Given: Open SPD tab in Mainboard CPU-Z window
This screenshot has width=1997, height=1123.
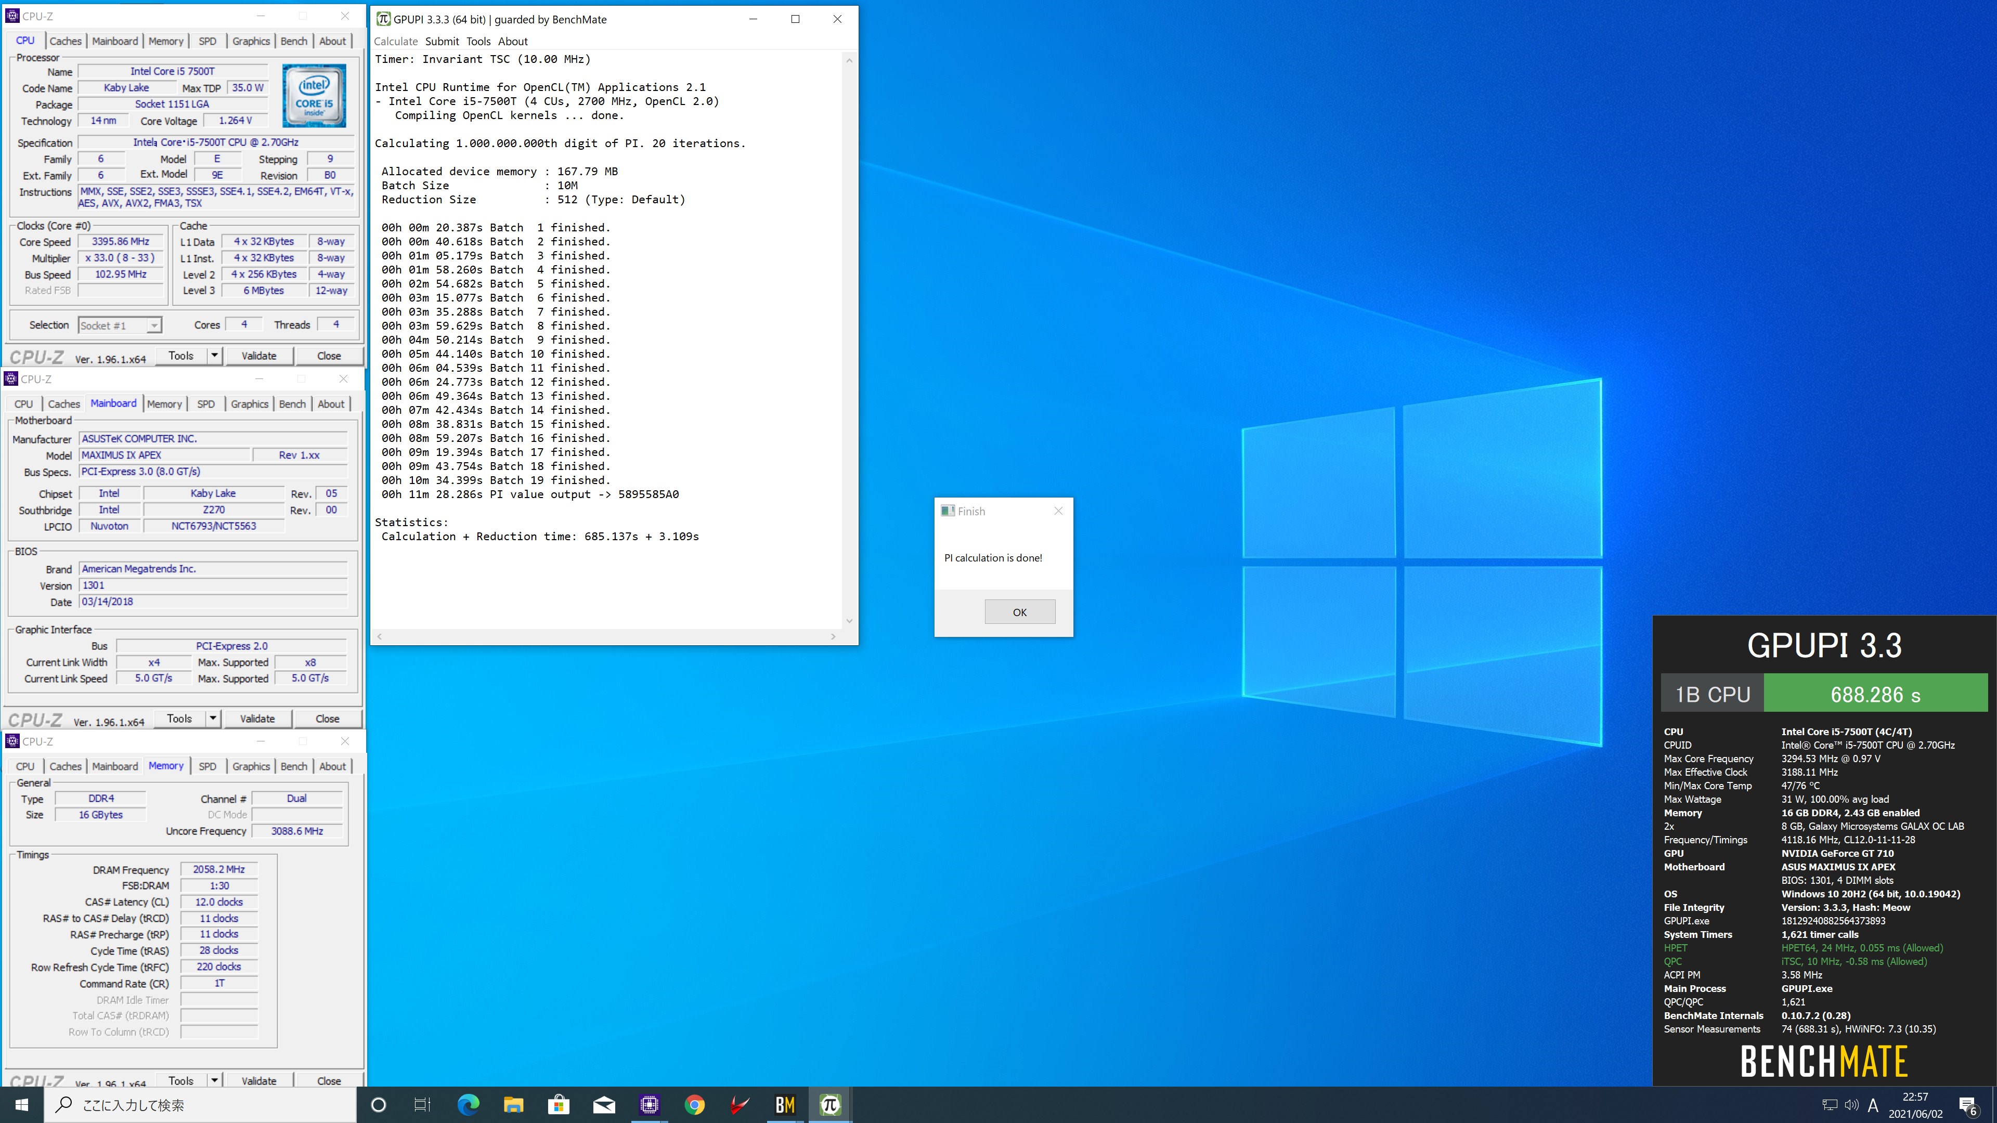Looking at the screenshot, I should click(205, 404).
